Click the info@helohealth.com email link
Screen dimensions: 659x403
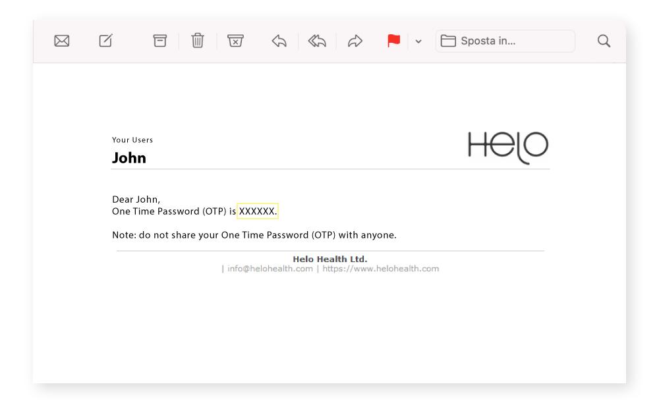click(270, 269)
